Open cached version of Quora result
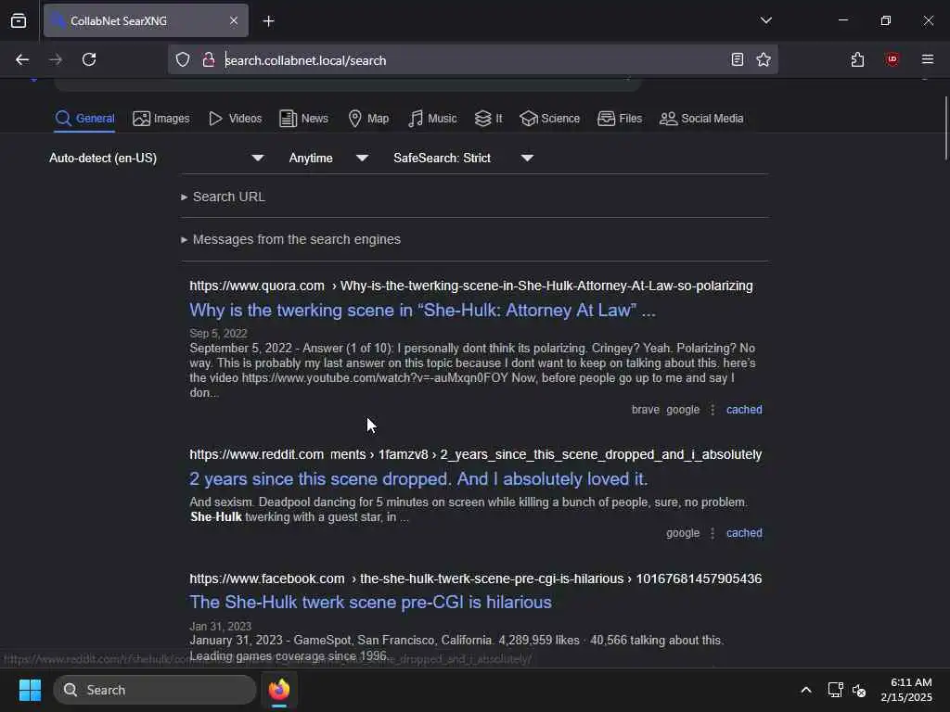 tap(744, 409)
